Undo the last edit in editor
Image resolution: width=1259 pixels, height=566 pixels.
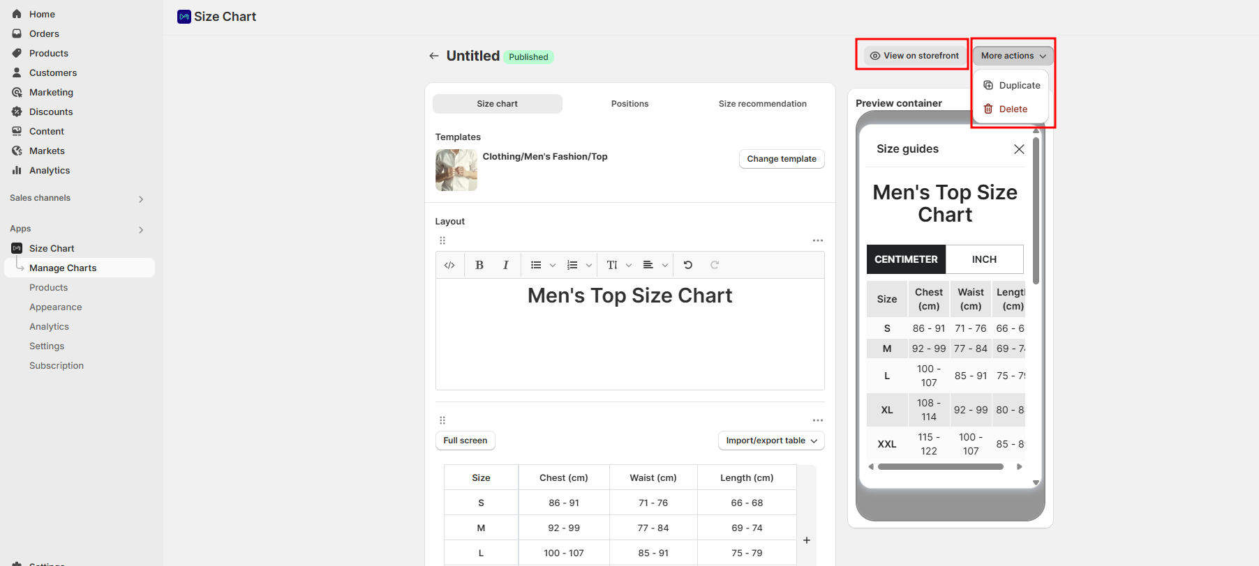[x=688, y=265]
